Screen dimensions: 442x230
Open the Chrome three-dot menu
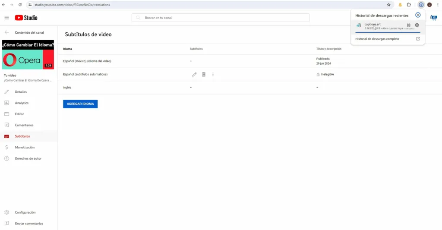[438, 5]
